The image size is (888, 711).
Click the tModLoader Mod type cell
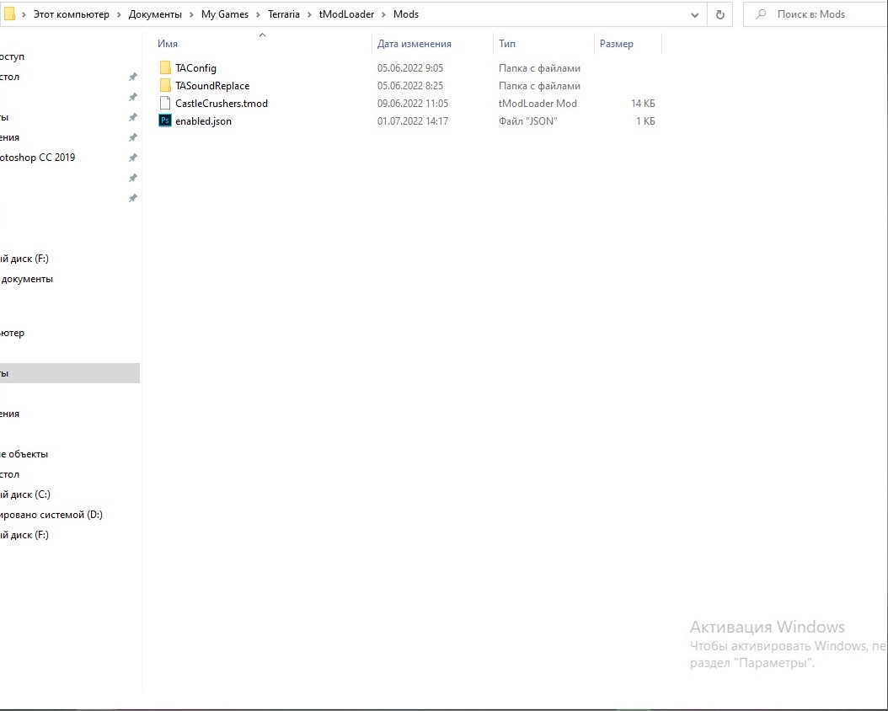pyautogui.click(x=538, y=103)
